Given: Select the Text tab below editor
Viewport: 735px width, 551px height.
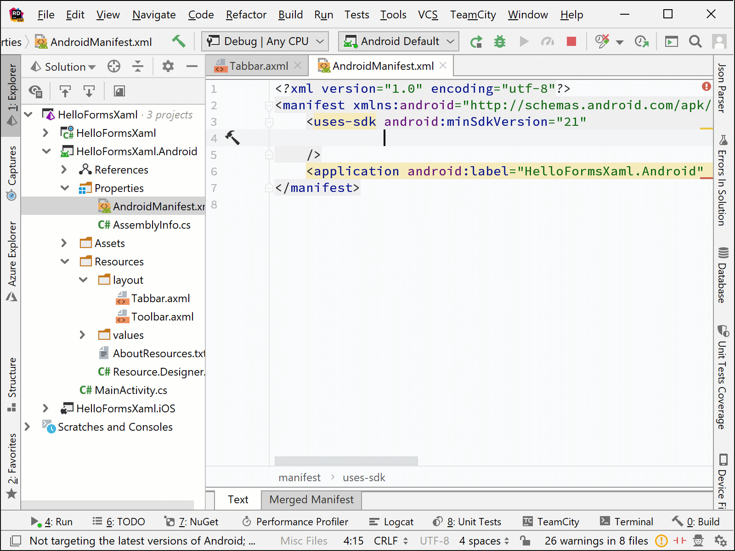Looking at the screenshot, I should click(238, 500).
